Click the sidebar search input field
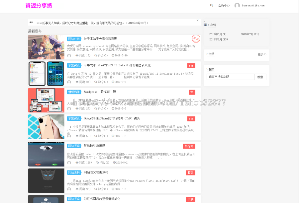 [231, 77]
